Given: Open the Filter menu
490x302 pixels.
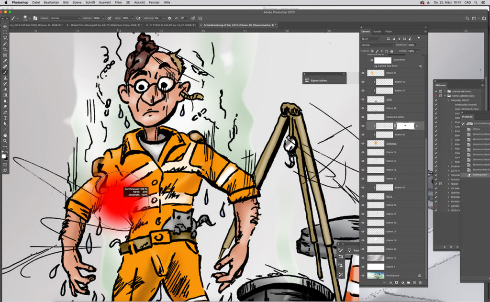Looking at the screenshot, I should click(118, 2).
